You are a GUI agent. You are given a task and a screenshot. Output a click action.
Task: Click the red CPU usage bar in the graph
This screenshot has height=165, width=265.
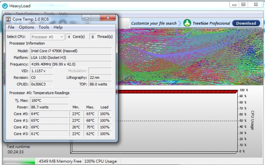177,92
